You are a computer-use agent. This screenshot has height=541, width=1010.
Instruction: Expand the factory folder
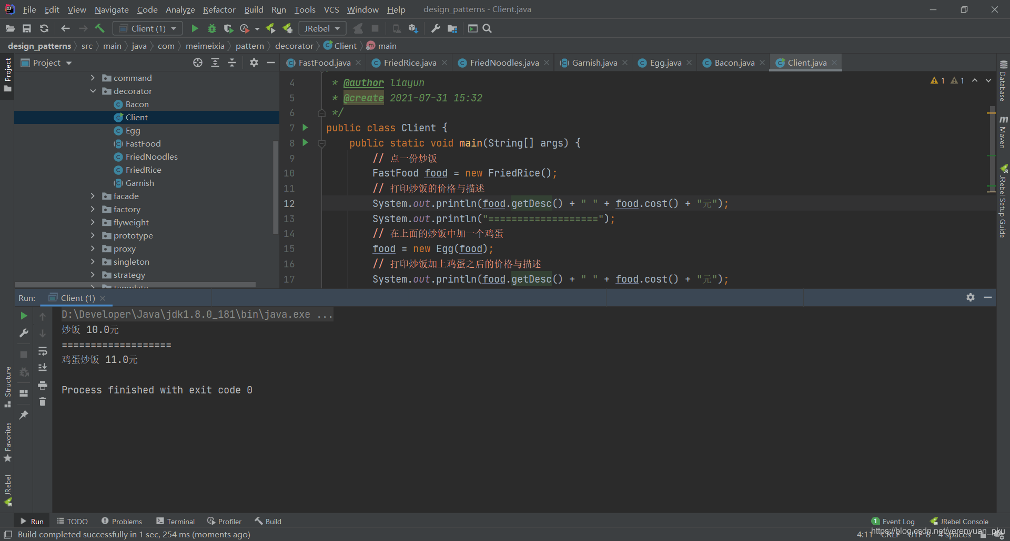tap(93, 209)
